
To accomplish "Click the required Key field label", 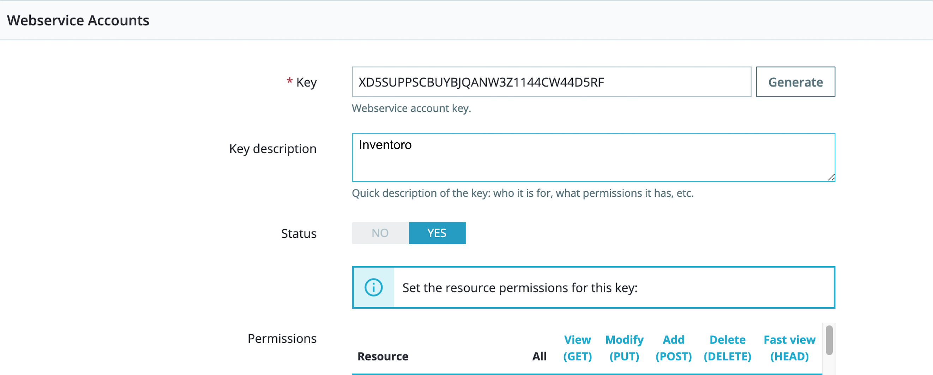I will point(302,82).
